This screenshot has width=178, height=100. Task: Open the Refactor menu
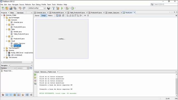pyautogui.click(x=28, y=4)
